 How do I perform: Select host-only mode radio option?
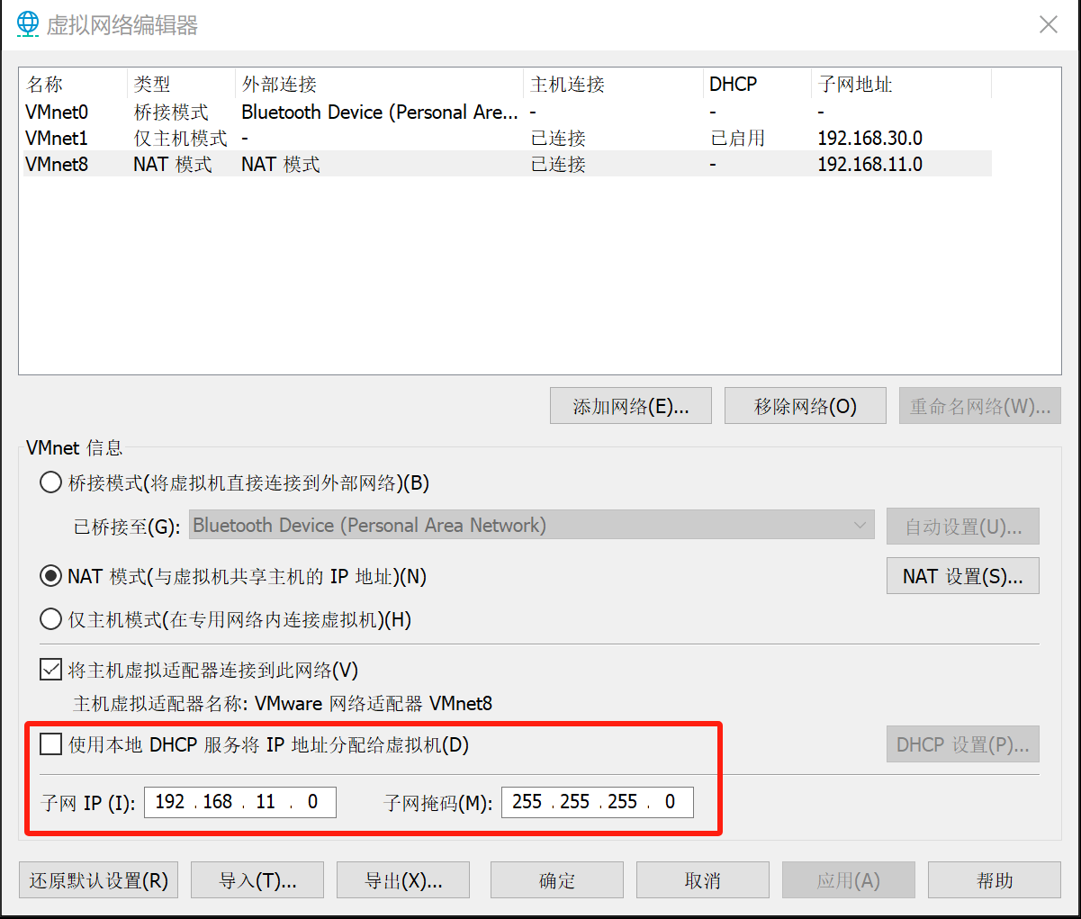[x=50, y=618]
